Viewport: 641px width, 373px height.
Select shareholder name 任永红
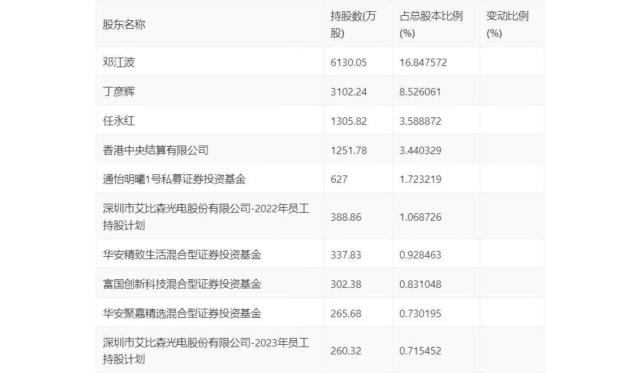click(x=119, y=121)
